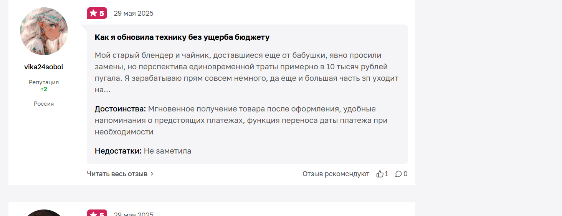
Task: Click the "+2" reputation value
Action: 44,89
